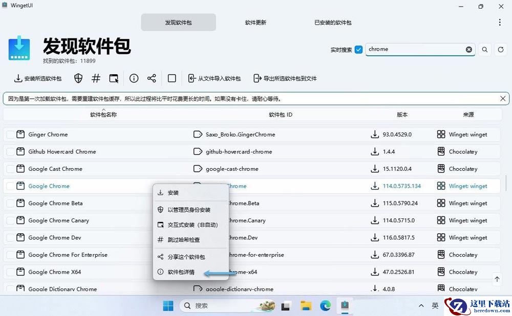Check the Github Hovercard Chrome checkbox
The width and height of the screenshot is (512, 316).
tap(10, 152)
